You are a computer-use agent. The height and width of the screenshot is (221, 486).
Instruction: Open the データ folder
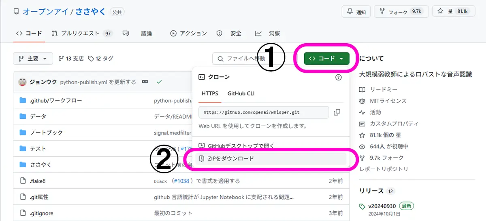tap(38, 116)
